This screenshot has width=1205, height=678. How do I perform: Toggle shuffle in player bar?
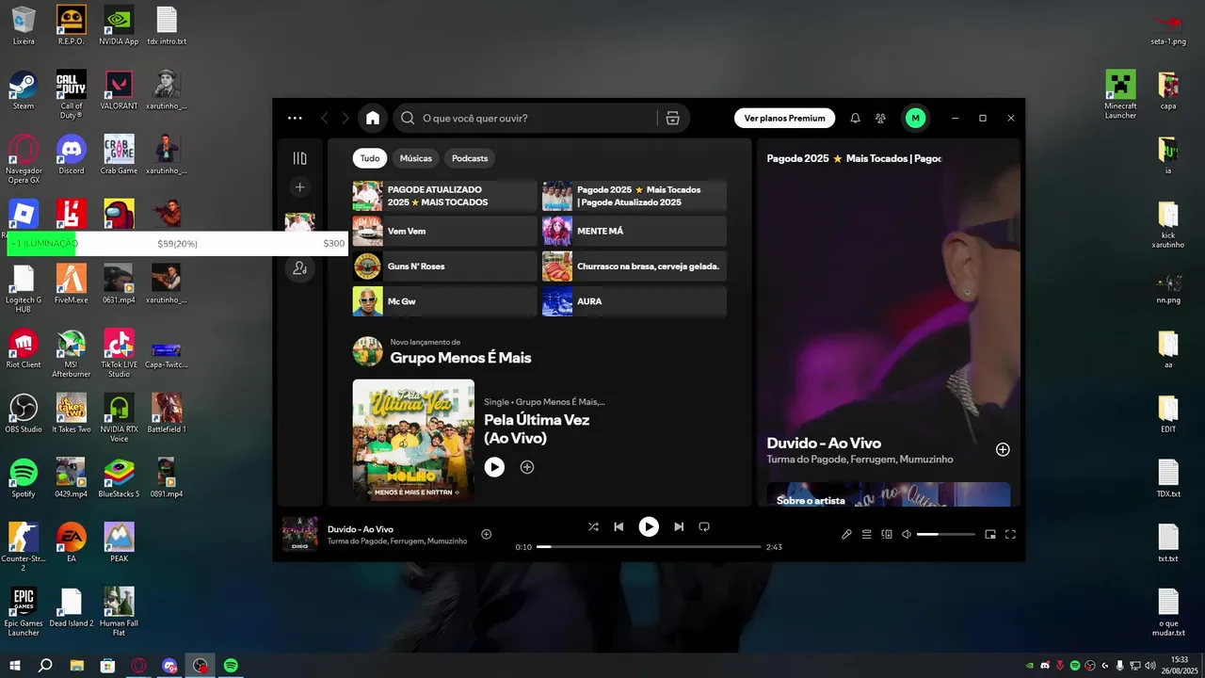[593, 526]
